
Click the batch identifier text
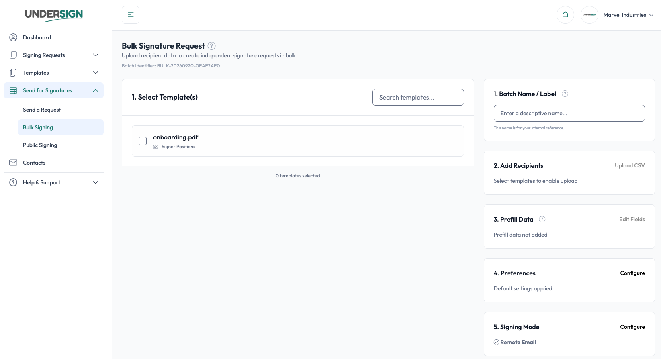pos(171,66)
